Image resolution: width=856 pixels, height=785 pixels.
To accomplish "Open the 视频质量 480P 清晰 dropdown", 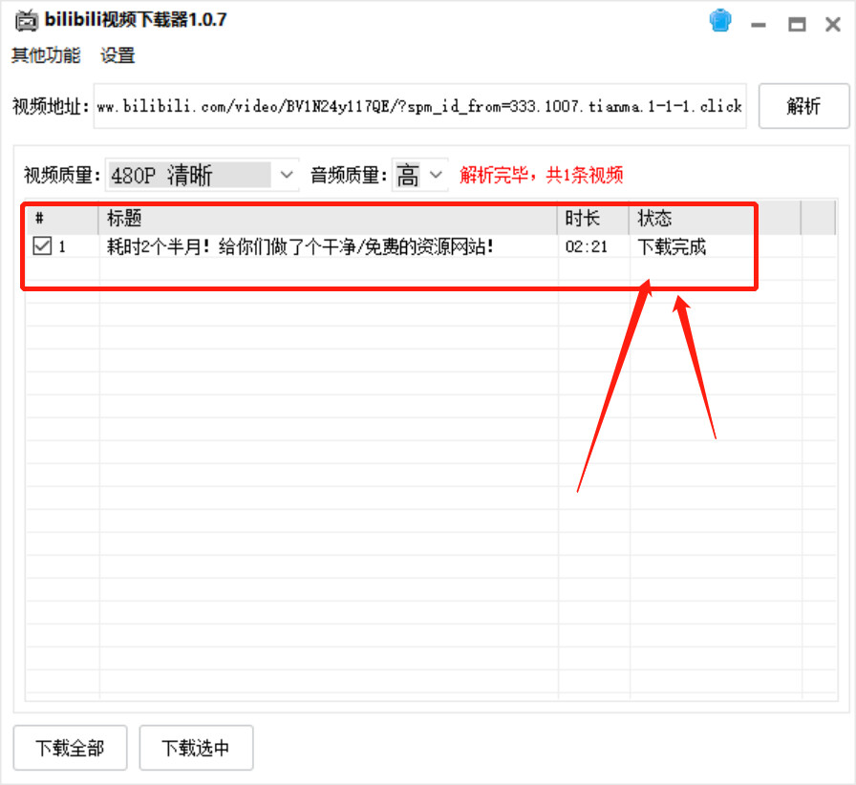I will 202,175.
